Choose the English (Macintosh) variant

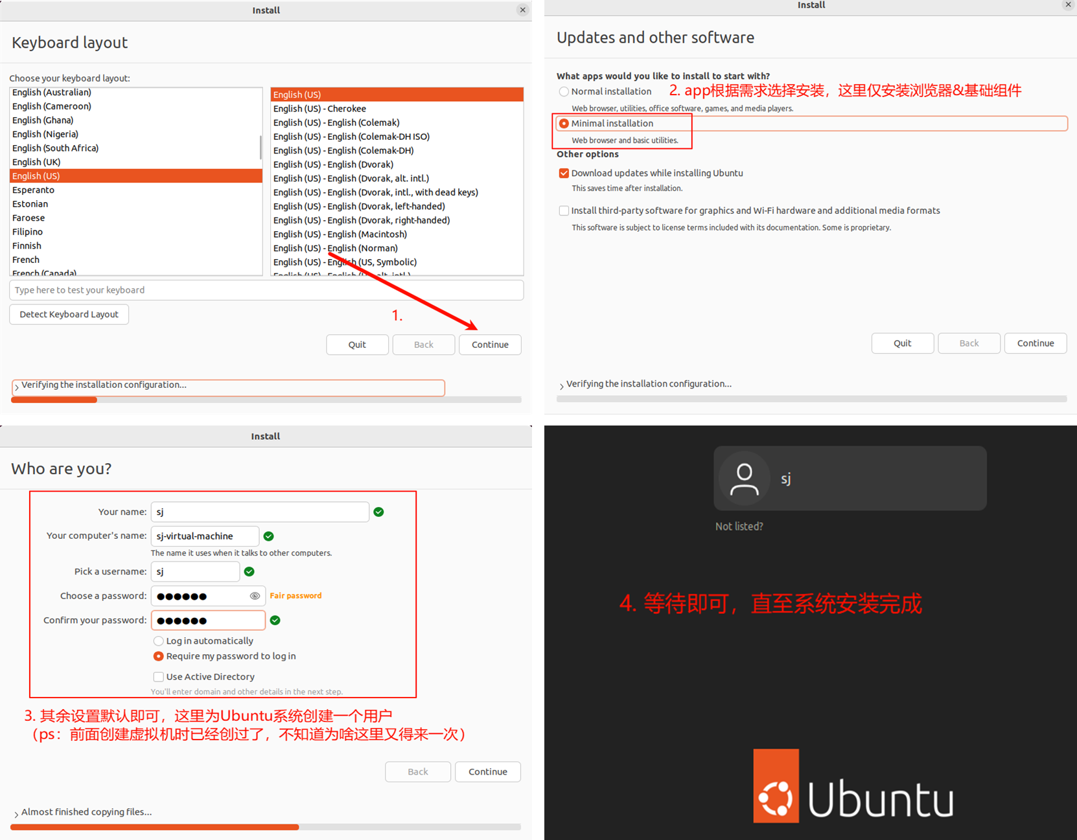(397, 234)
